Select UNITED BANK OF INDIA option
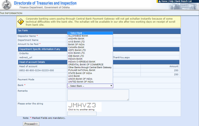Image resolution: width=199 pixels, height=126 pixels. 90,82
